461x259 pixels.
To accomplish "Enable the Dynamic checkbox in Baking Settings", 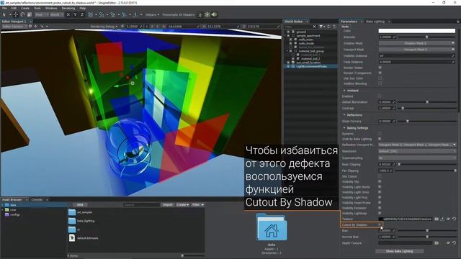I will [x=380, y=134].
